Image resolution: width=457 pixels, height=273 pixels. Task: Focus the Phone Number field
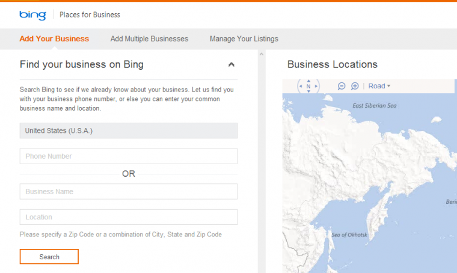(x=129, y=156)
